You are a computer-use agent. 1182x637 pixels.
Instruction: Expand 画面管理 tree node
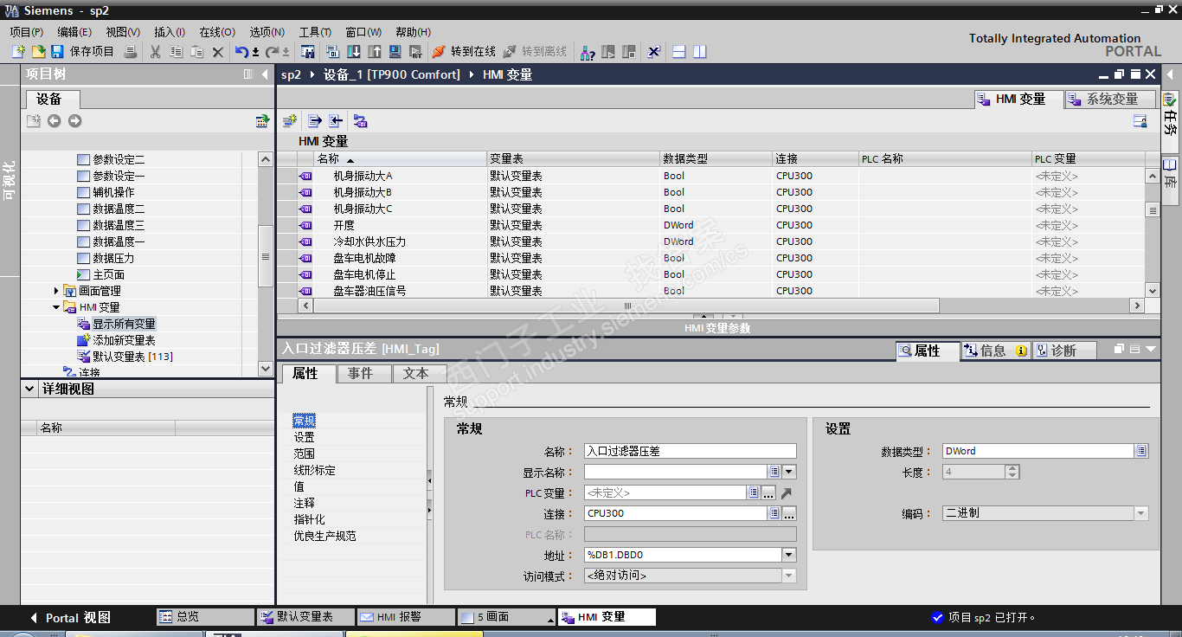coord(57,291)
